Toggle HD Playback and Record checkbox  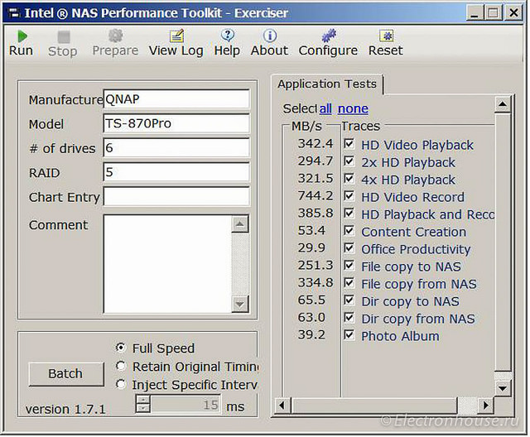[349, 214]
